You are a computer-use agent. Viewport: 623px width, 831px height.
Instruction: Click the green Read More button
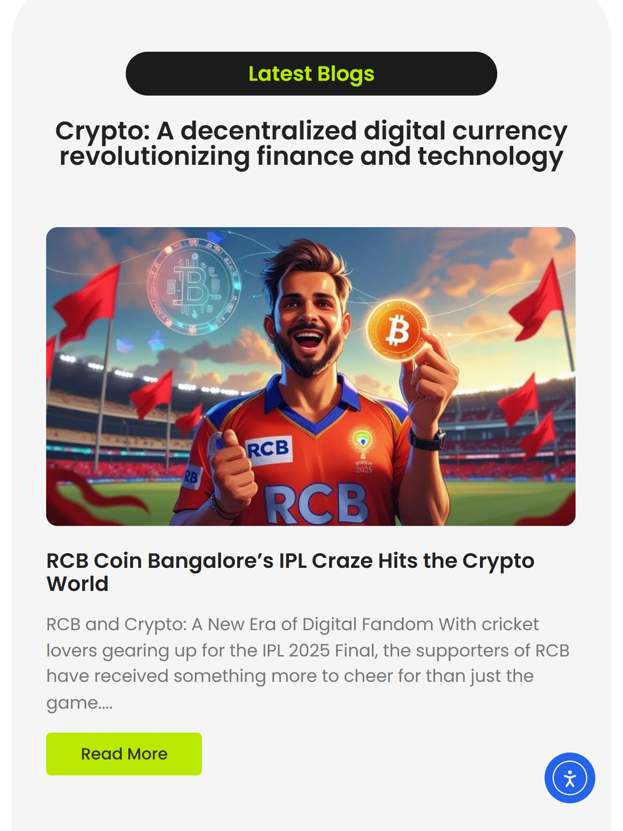[124, 754]
